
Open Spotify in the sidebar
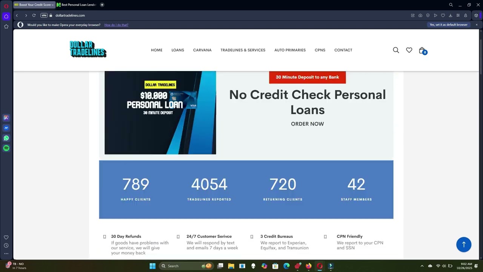[x=6, y=148]
